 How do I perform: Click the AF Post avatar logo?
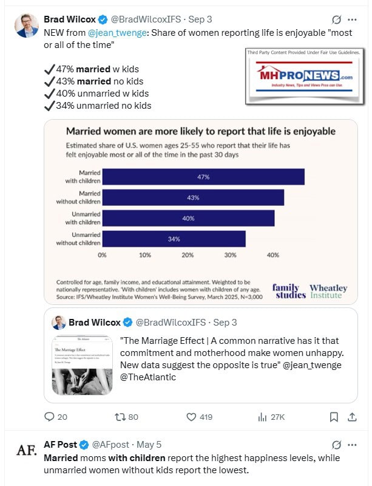click(25, 450)
